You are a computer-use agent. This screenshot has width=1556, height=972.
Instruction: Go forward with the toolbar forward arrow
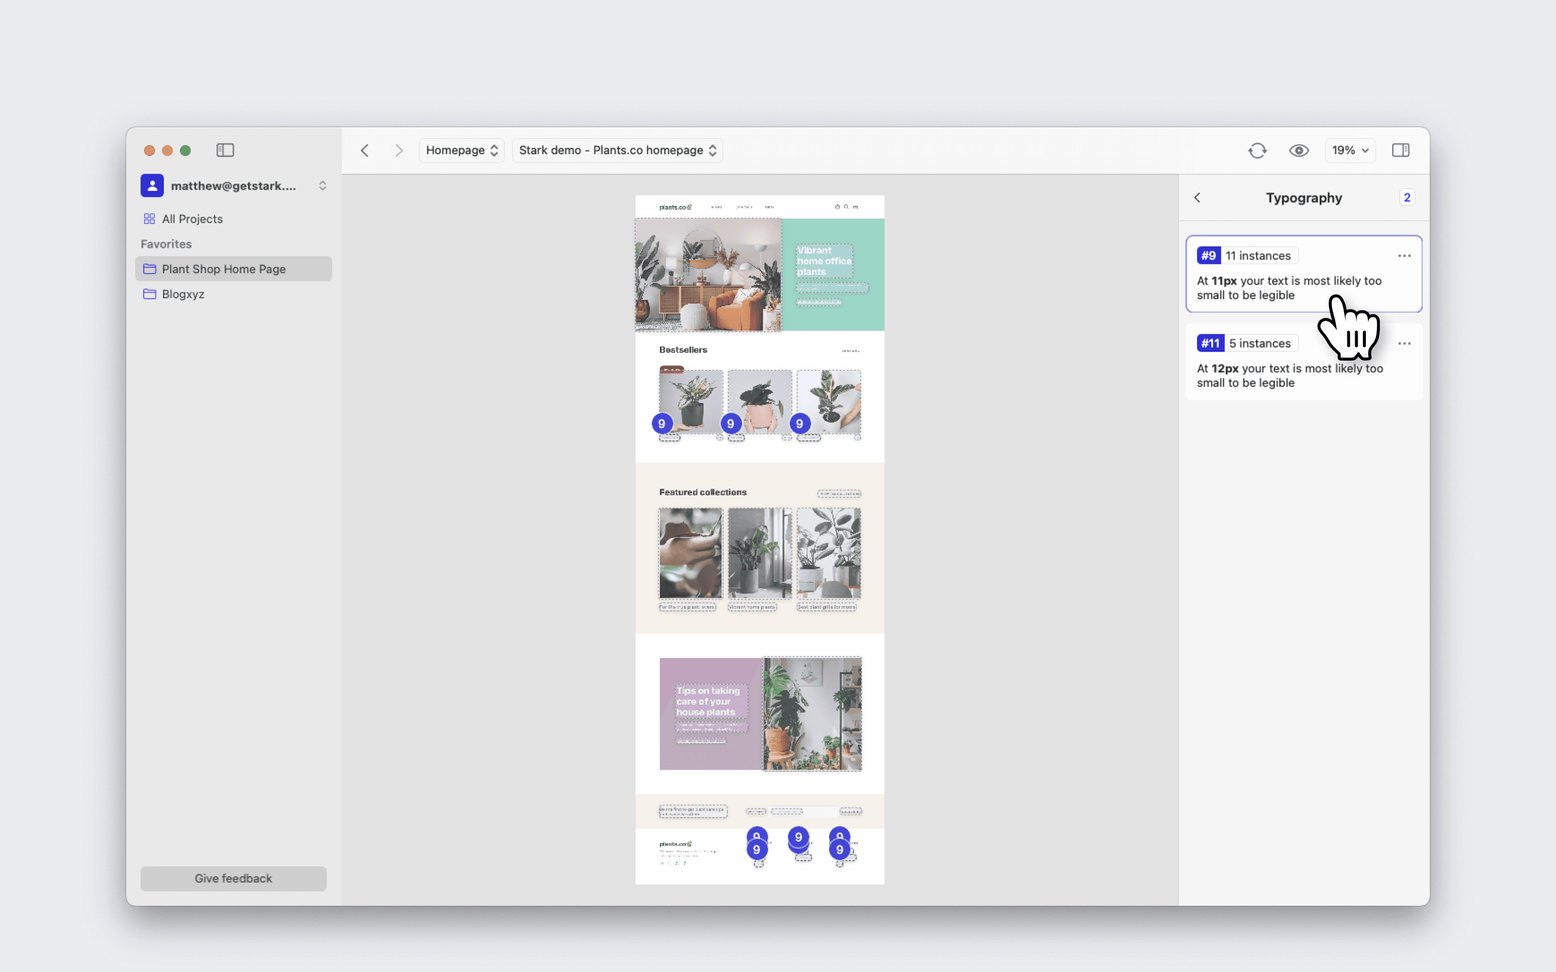tap(399, 150)
